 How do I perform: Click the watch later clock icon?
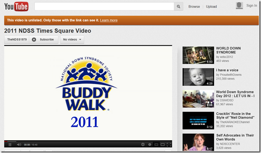150,145
